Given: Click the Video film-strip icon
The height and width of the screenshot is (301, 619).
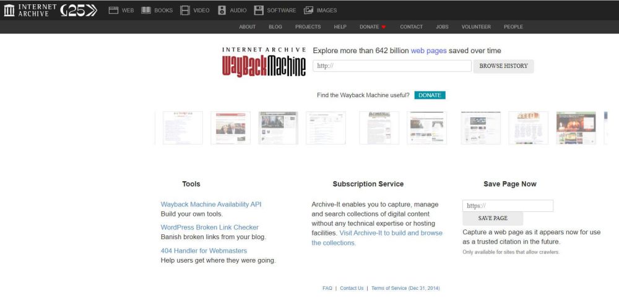Looking at the screenshot, I should click(184, 11).
